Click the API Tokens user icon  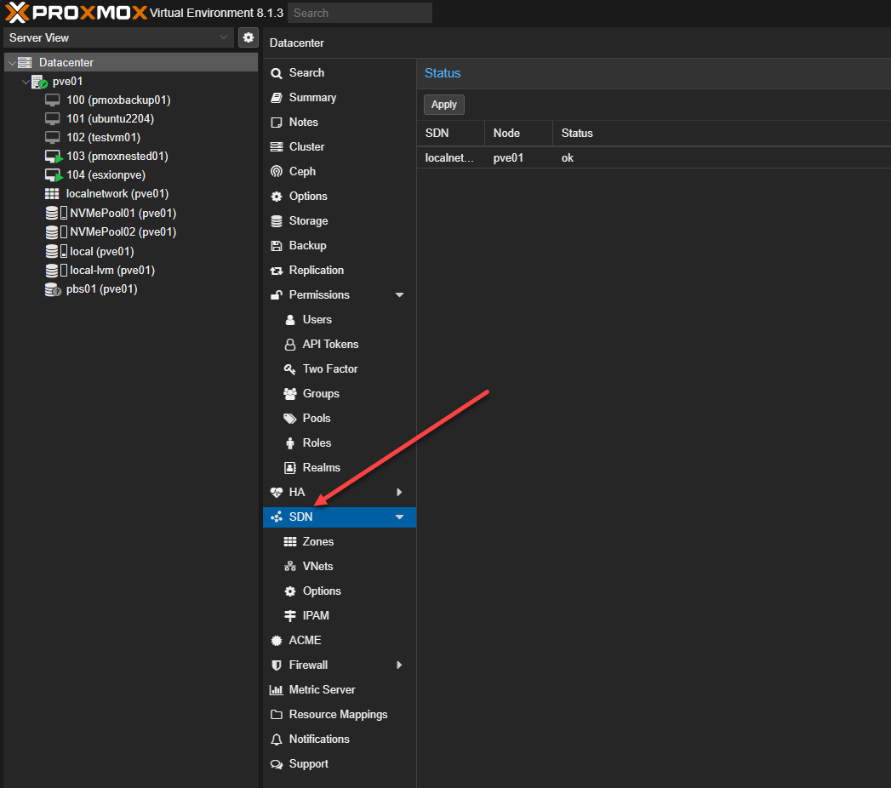pyautogui.click(x=289, y=345)
